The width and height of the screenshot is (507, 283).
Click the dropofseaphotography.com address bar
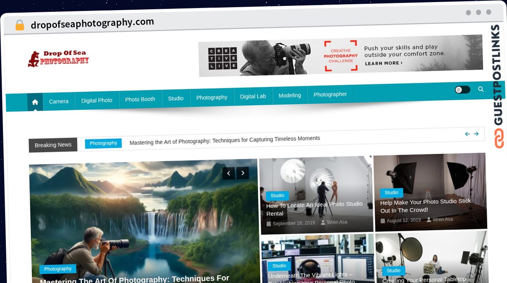[x=93, y=23]
